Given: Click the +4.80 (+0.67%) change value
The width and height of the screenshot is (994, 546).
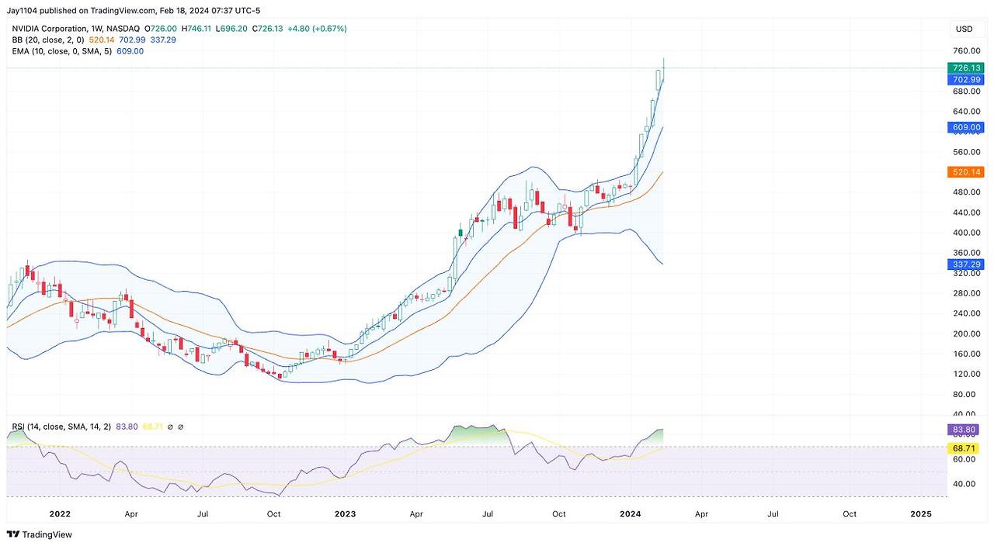Looking at the screenshot, I should point(316,29).
